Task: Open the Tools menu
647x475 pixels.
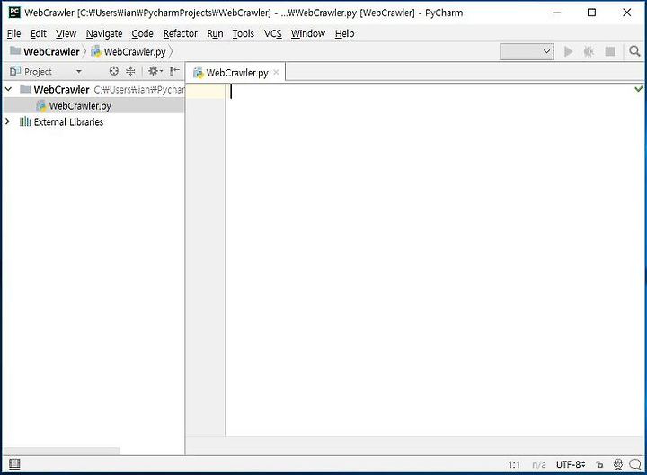Action: click(243, 33)
